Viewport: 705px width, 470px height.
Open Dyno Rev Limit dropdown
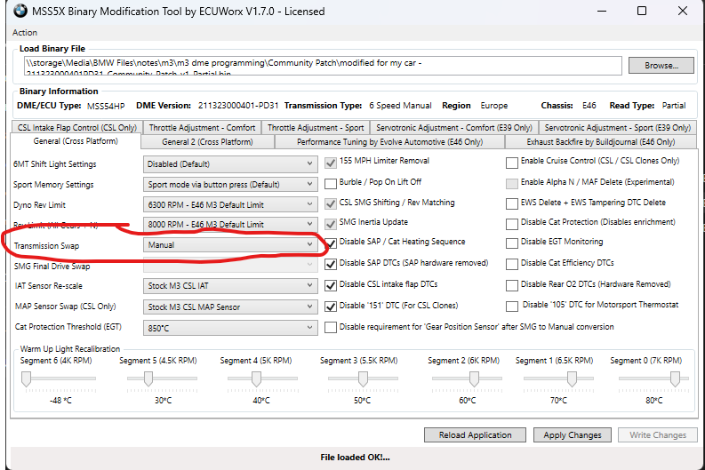pos(230,204)
